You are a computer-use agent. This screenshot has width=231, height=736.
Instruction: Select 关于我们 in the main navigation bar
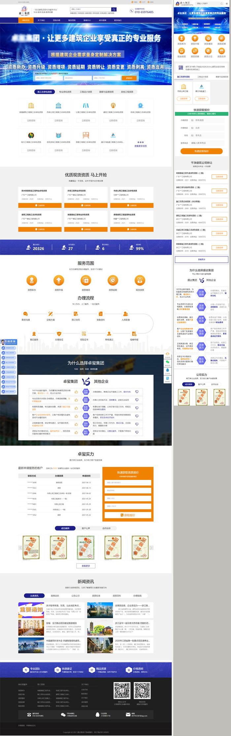point(41,20)
